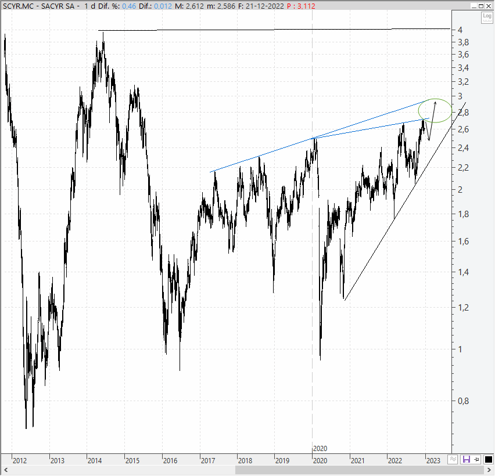Select the horizontal line at price 4
This screenshot has width=495, height=476.
click(x=274, y=30)
